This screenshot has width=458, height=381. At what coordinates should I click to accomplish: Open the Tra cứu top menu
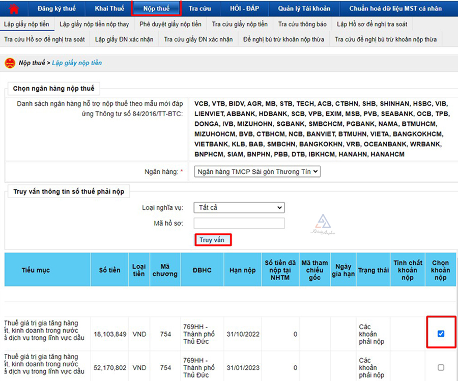coord(200,9)
